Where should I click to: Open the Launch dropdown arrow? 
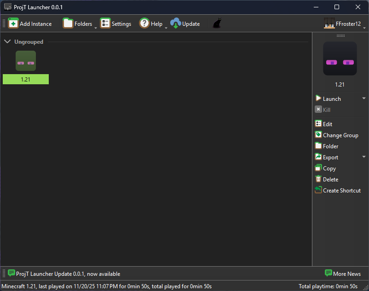click(364, 98)
